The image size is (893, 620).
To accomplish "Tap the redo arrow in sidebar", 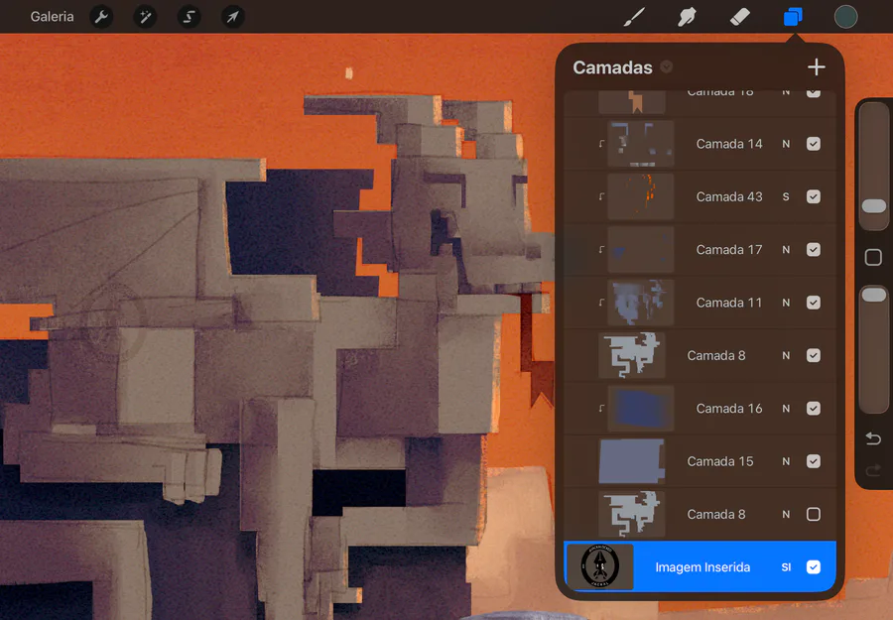I will click(873, 470).
